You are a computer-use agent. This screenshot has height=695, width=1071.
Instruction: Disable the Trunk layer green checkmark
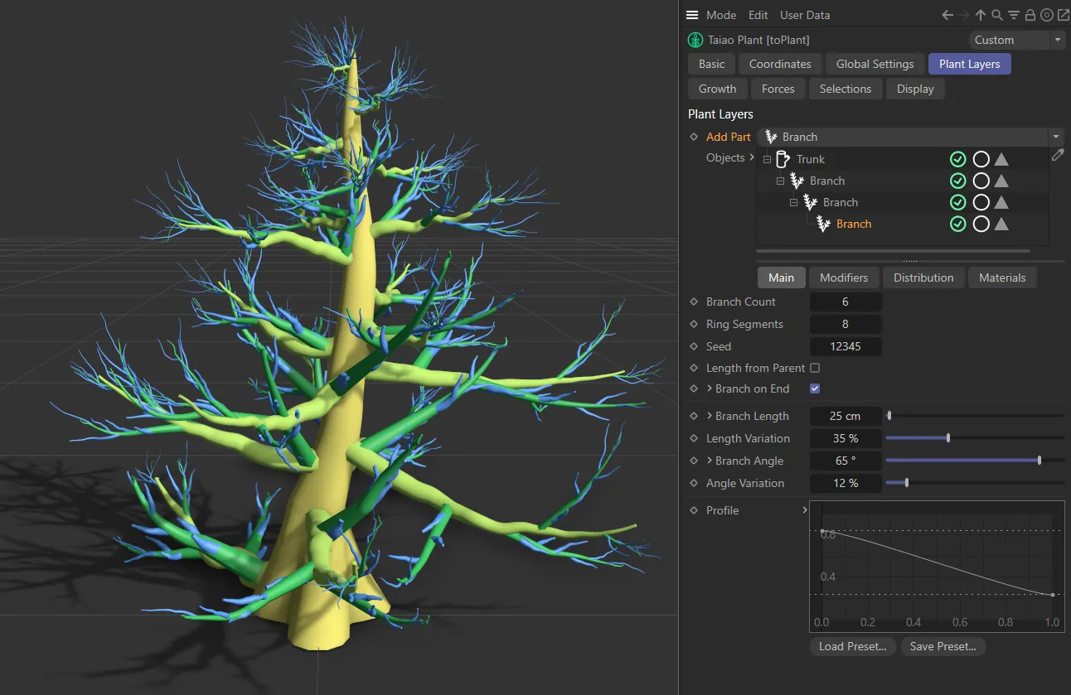(x=957, y=159)
